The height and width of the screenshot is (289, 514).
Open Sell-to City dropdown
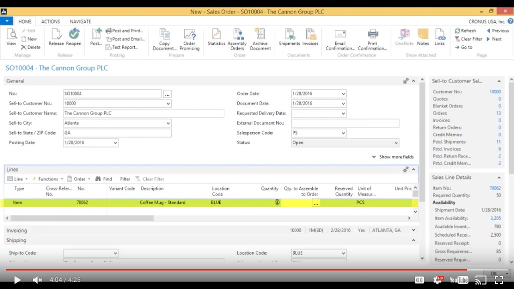click(168, 123)
